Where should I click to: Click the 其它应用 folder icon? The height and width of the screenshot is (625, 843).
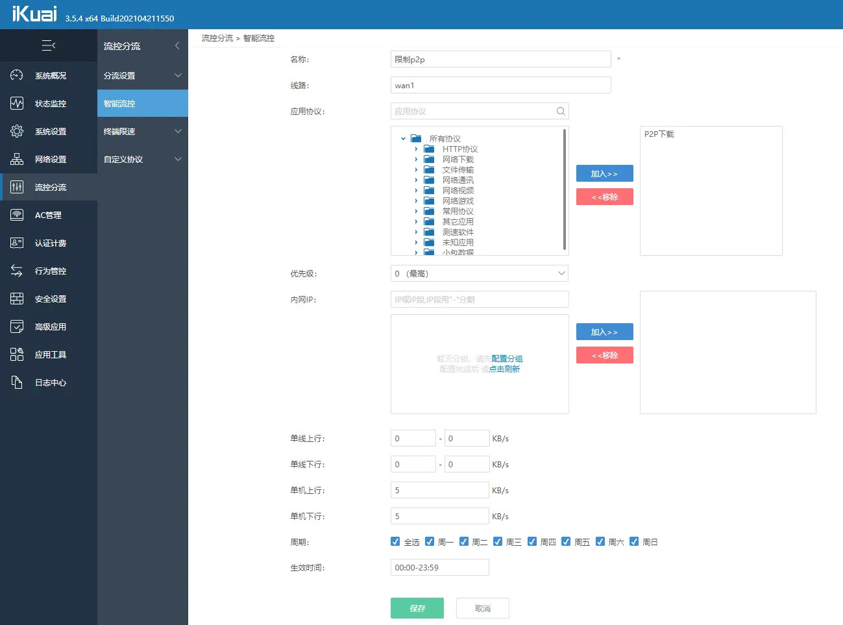coord(429,221)
